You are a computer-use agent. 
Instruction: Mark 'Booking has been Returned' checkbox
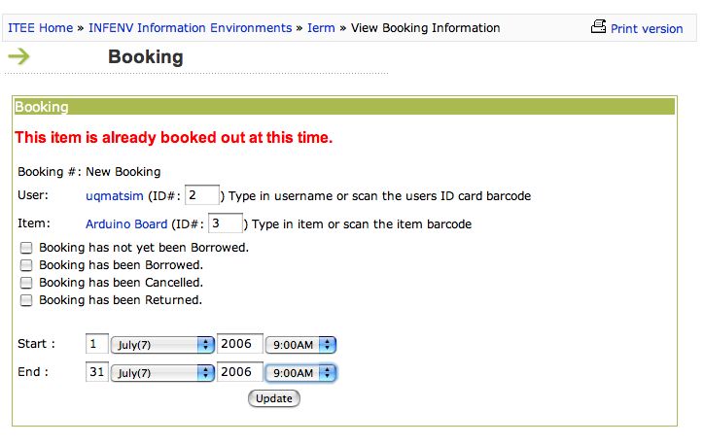26,300
